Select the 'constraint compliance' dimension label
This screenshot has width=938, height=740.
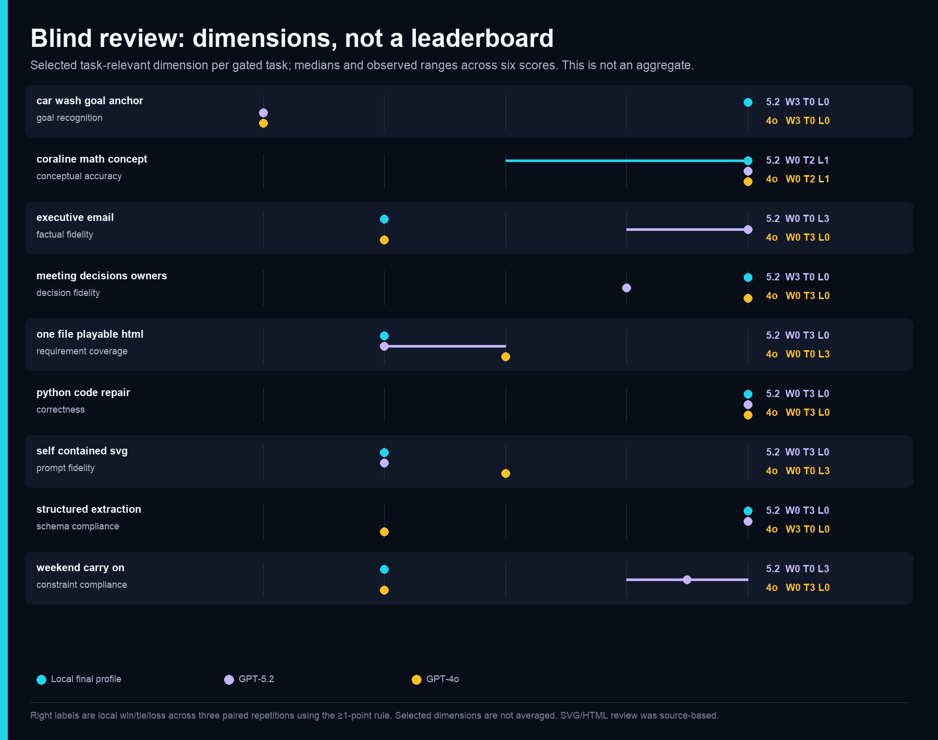point(82,585)
